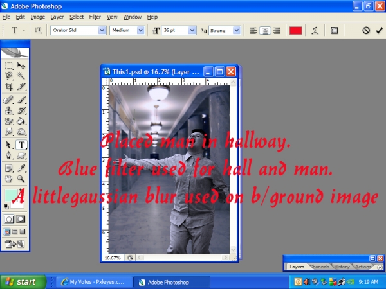Open the Image menu
Screen dimensions: 386x289
point(38,17)
